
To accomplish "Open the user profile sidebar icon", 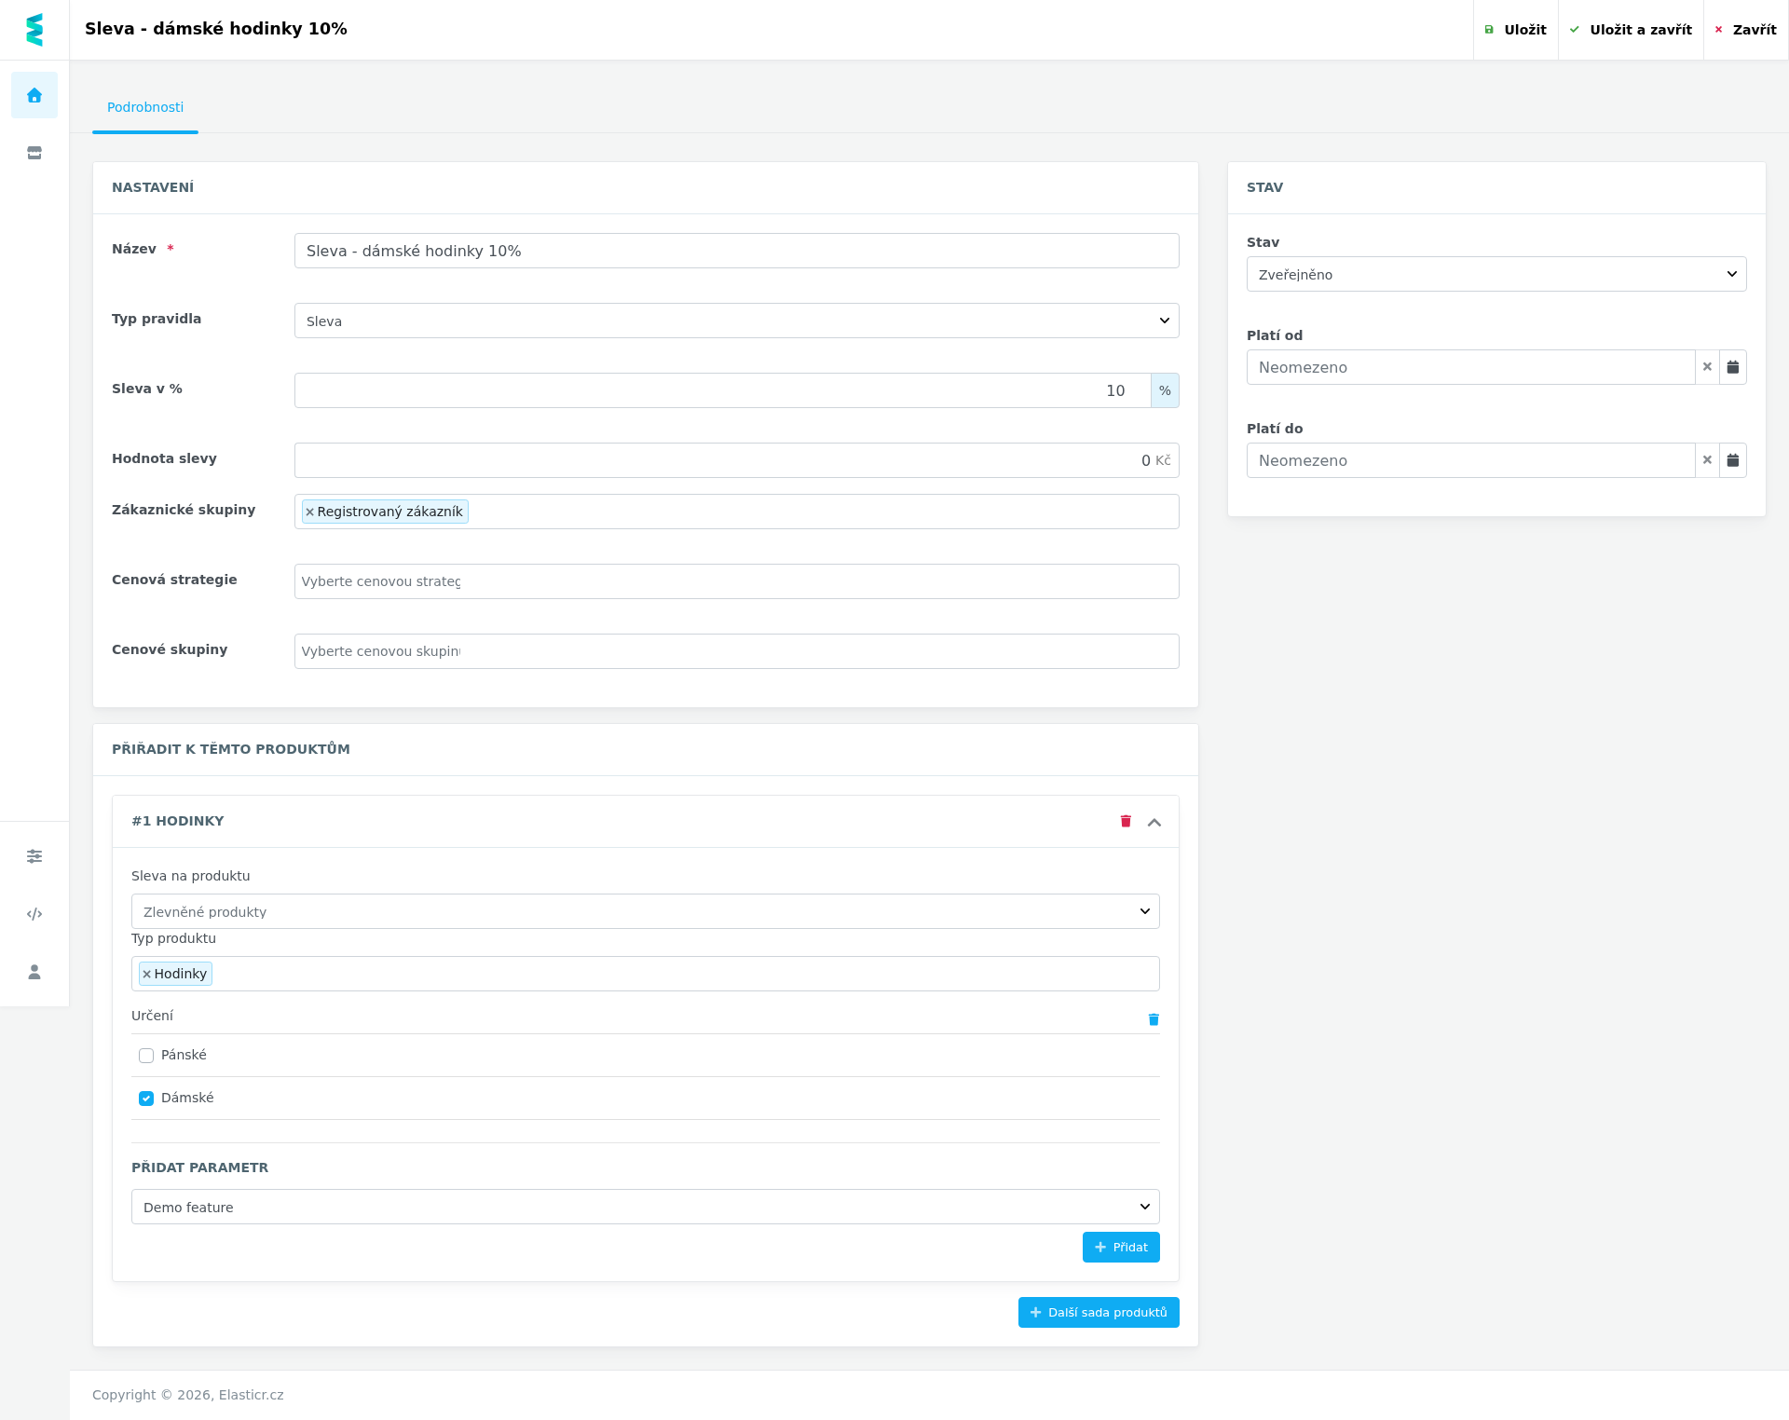I will 34,972.
